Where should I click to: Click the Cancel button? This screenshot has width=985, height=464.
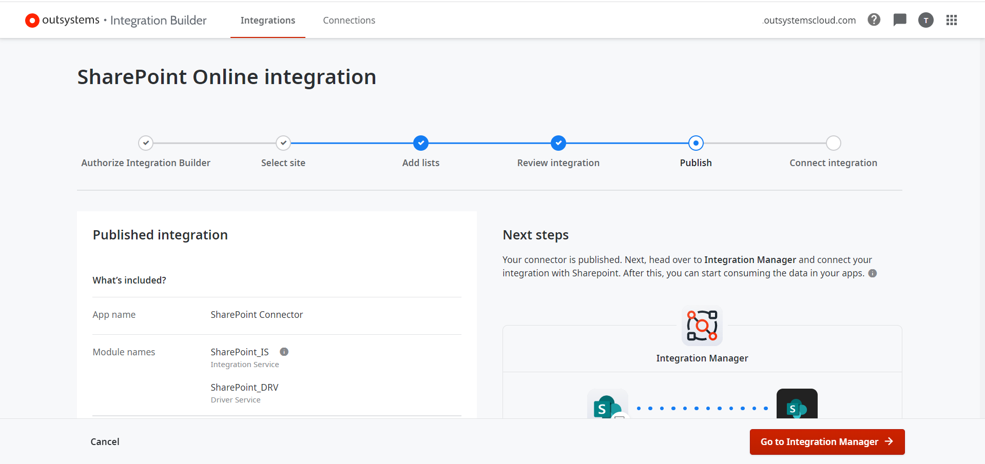105,441
